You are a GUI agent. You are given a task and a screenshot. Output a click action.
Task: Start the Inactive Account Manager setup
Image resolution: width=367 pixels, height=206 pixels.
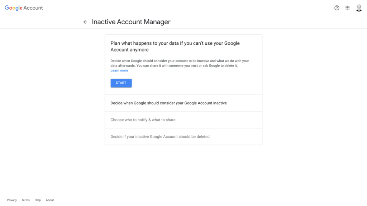coord(121,83)
